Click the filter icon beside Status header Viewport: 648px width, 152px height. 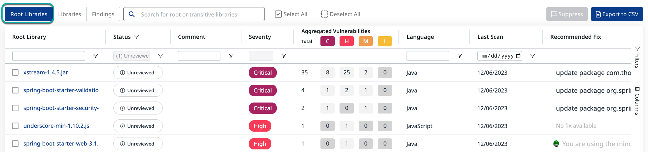pos(137,37)
